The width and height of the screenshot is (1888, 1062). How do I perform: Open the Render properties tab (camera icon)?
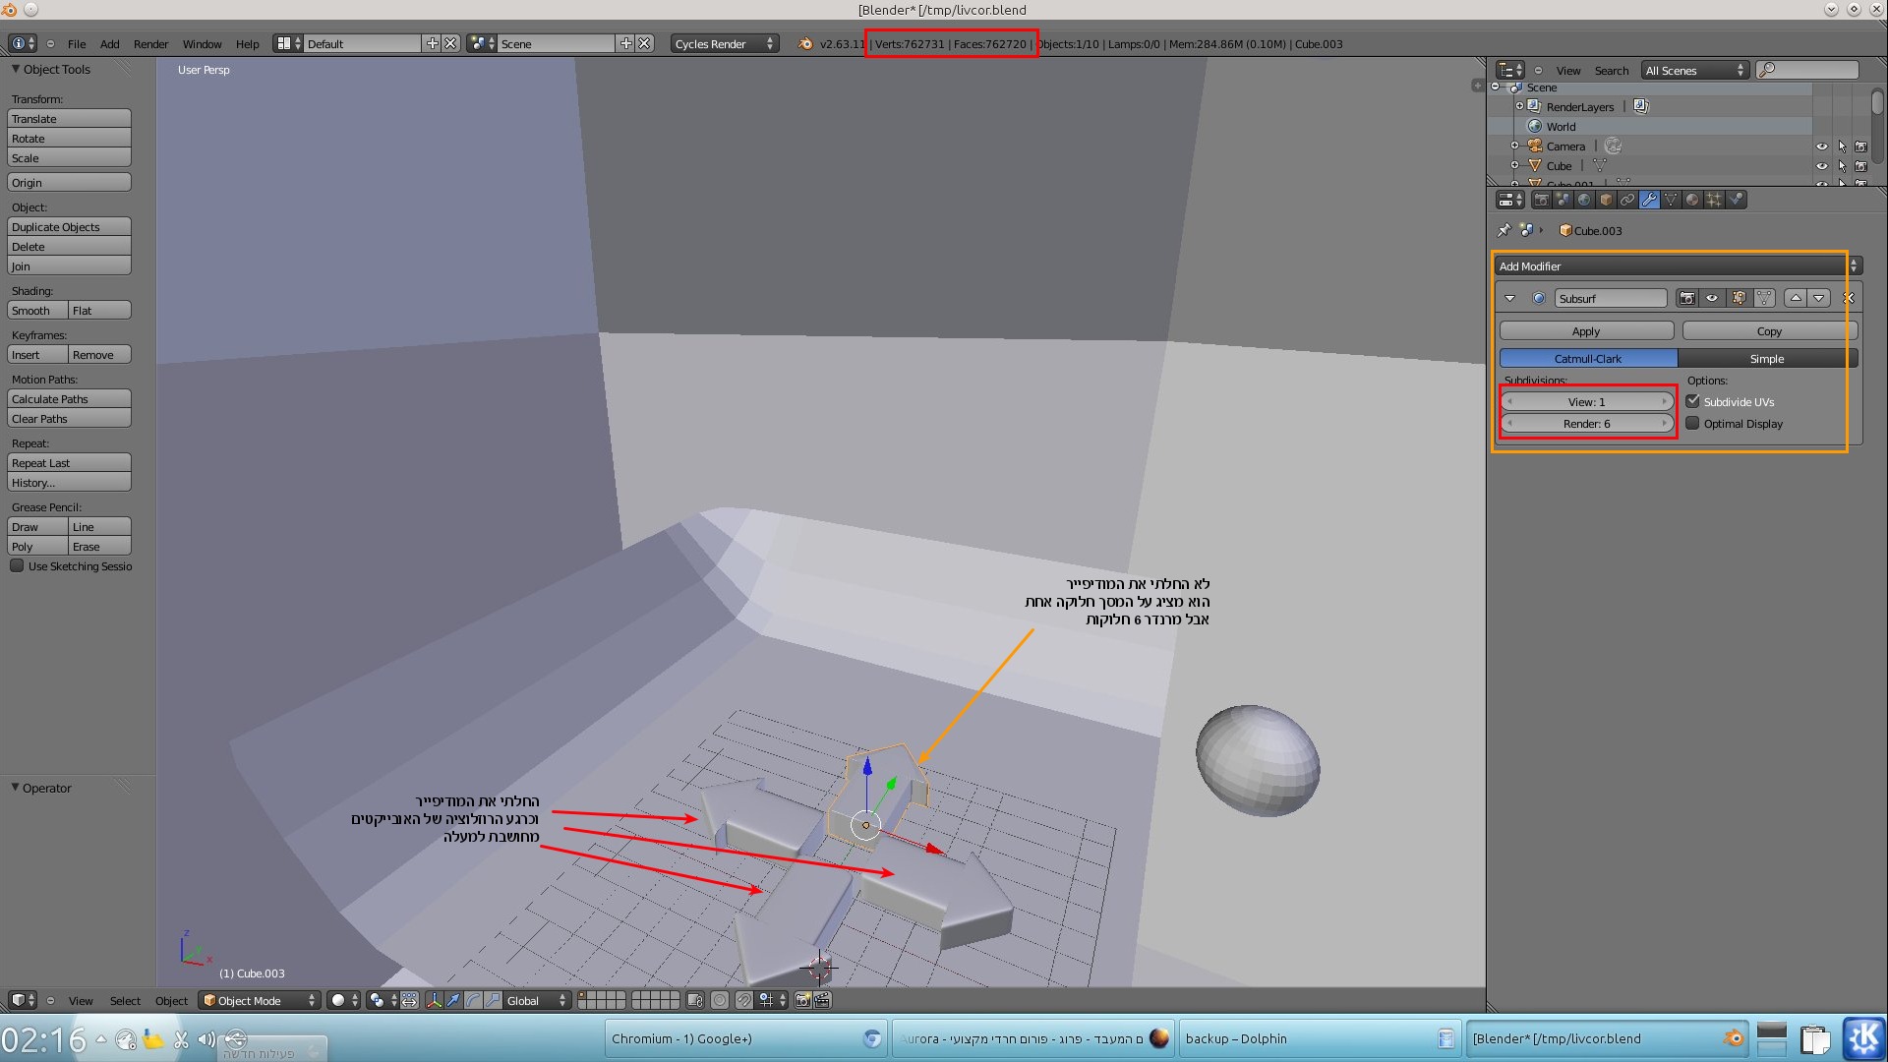coord(1541,200)
